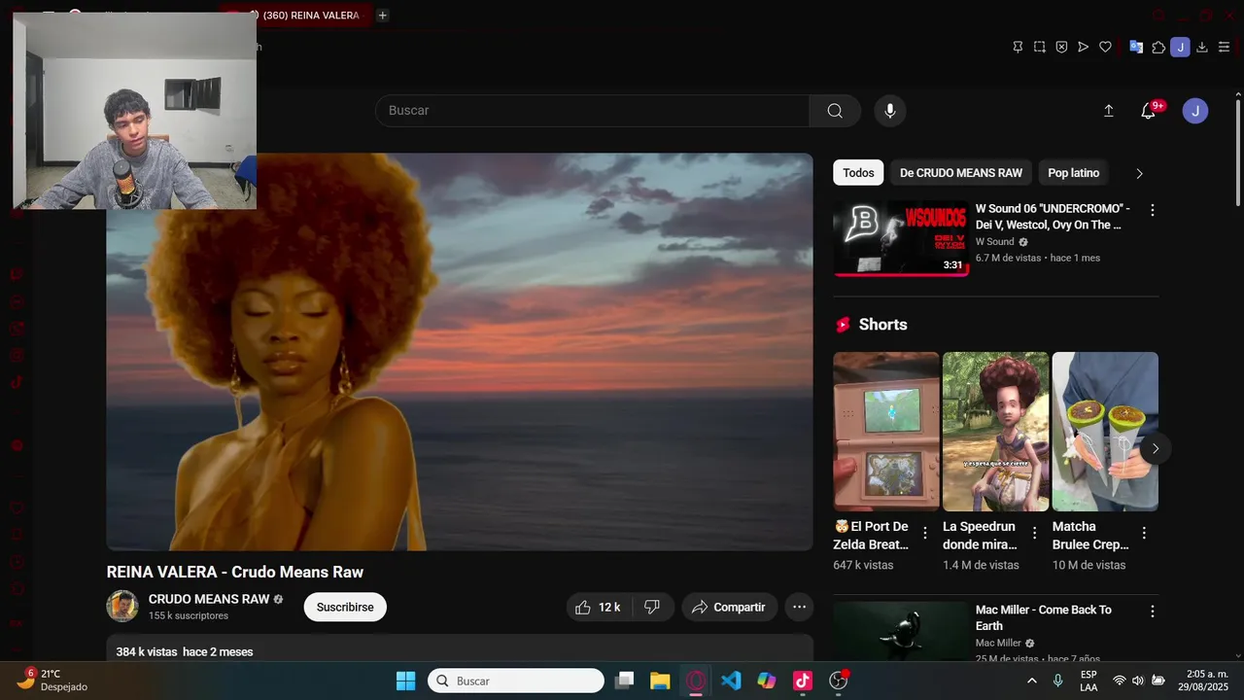Open the YouTube upload/create icon
The height and width of the screenshot is (700, 1244).
(1108, 111)
